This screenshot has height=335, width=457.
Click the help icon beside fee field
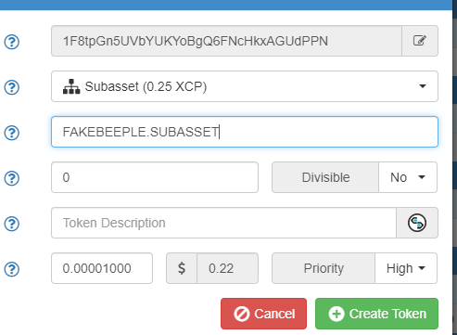(12, 269)
